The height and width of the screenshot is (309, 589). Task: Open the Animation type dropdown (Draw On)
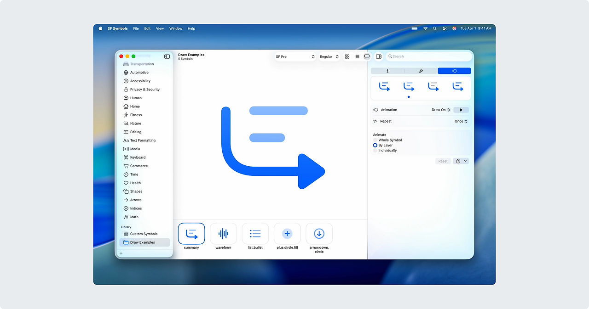tap(441, 110)
